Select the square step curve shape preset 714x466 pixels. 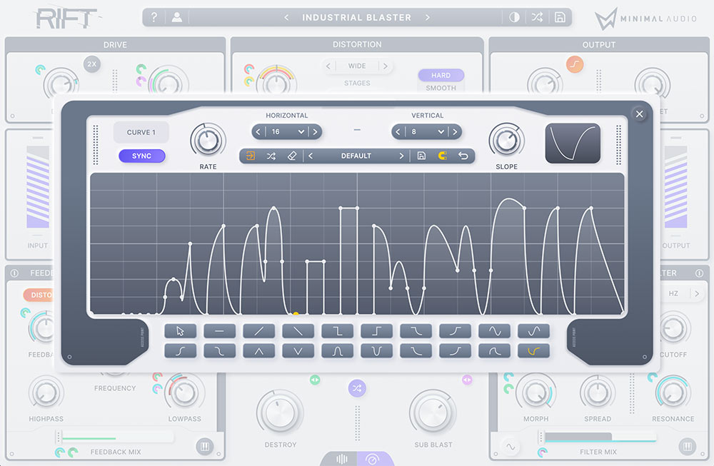pyautogui.click(x=376, y=330)
